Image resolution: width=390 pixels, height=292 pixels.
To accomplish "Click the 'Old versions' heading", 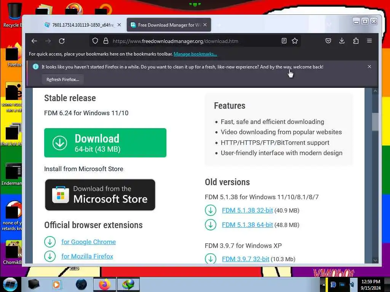I will [x=227, y=182].
